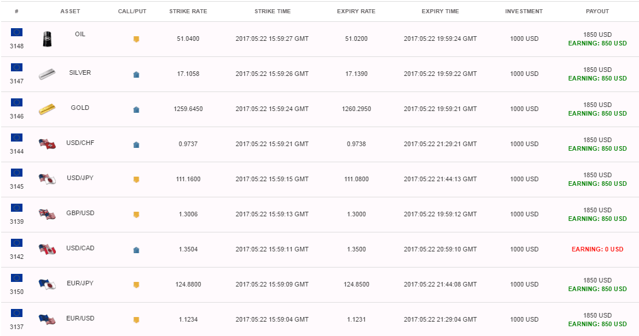Sort by the STRIKE RATE column header
Screen dimensions: 639x336
(188, 12)
